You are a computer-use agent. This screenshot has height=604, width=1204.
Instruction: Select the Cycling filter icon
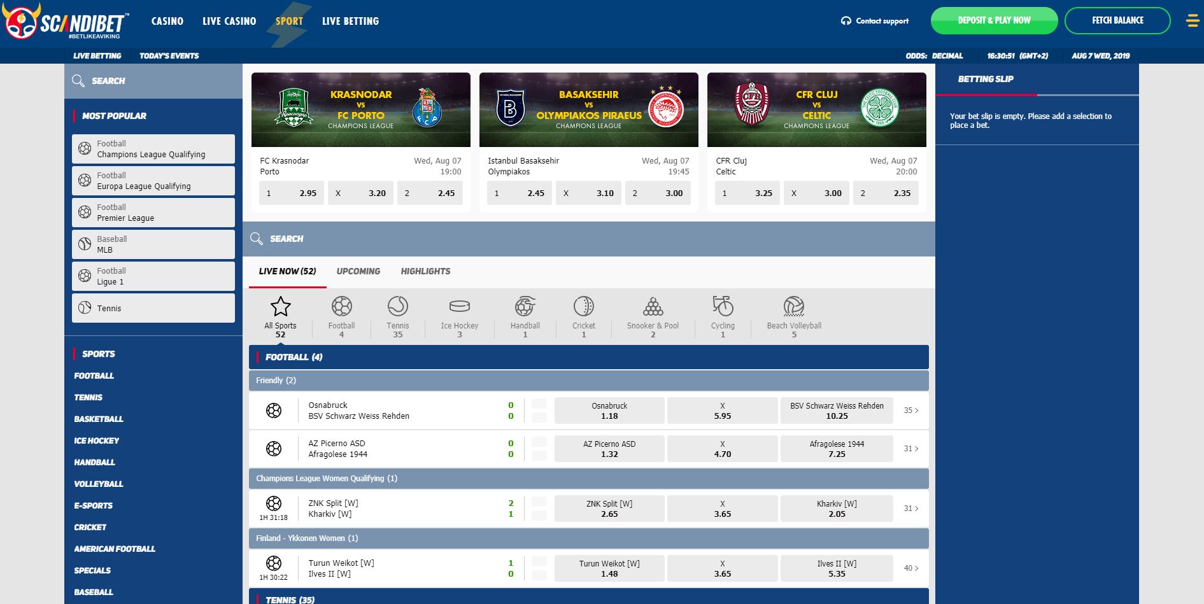[723, 307]
